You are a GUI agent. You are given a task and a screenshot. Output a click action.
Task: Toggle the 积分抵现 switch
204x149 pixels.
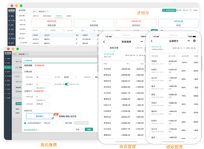coord(67,84)
